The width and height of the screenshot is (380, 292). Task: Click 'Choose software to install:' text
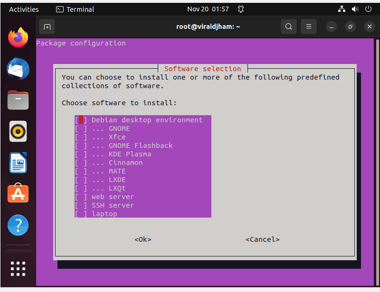point(119,103)
